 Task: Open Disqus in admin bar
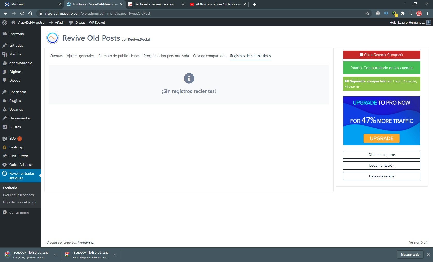77,22
